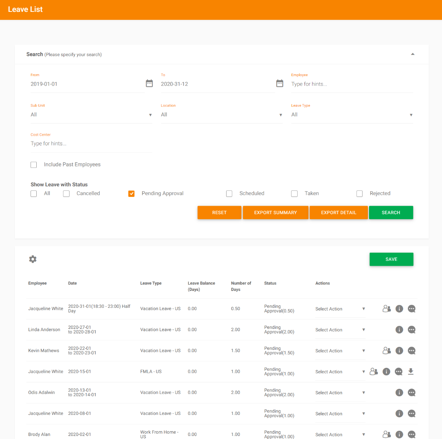
Task: View info icon in Kevin Mathews row
Action: click(x=399, y=350)
